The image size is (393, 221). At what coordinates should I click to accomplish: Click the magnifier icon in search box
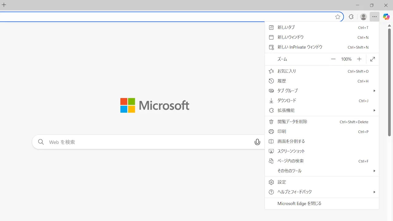pyautogui.click(x=41, y=142)
